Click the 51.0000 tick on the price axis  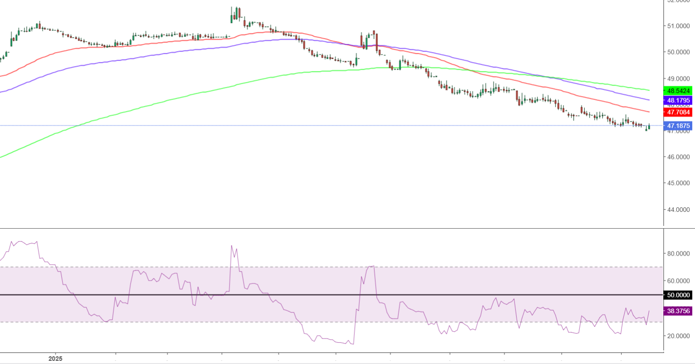[x=680, y=26]
